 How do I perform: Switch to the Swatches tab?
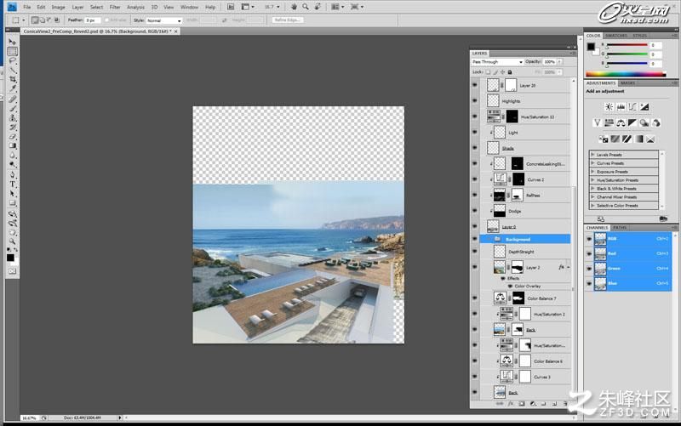coord(616,35)
